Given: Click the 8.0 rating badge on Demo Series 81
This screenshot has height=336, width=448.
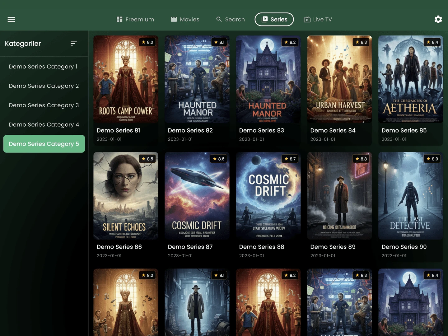Looking at the screenshot, I should click(147, 42).
